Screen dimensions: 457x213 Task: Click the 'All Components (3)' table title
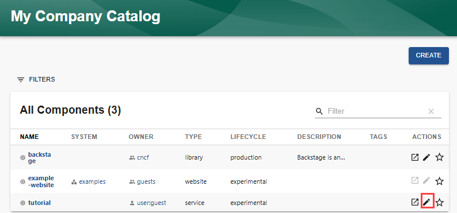(x=70, y=110)
